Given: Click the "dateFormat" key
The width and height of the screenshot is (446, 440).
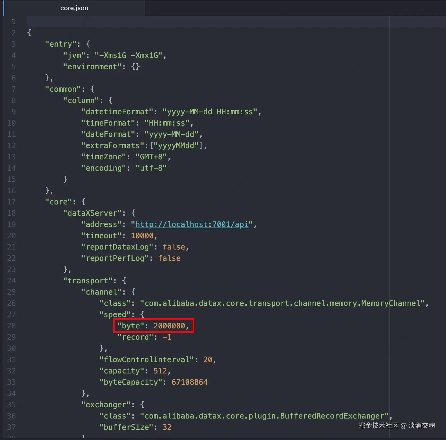Looking at the screenshot, I should (x=108, y=134).
